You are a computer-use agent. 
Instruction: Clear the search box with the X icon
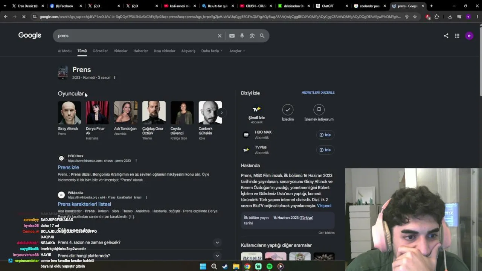220,36
